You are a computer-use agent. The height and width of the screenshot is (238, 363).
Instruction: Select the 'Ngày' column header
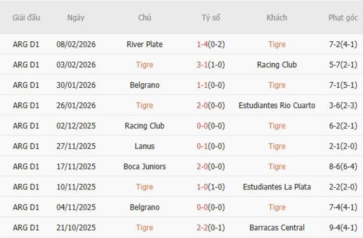pyautogui.click(x=76, y=18)
